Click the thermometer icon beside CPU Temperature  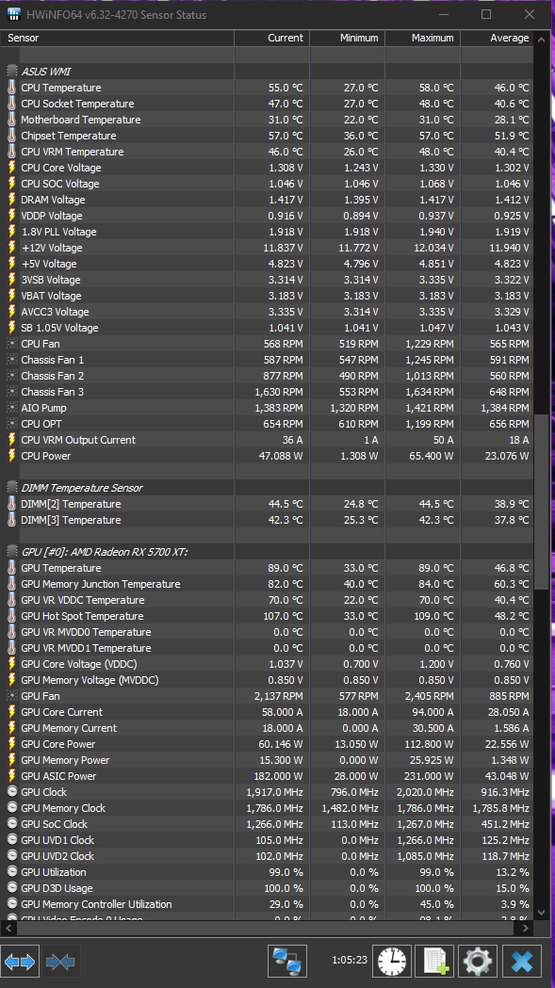(12, 88)
